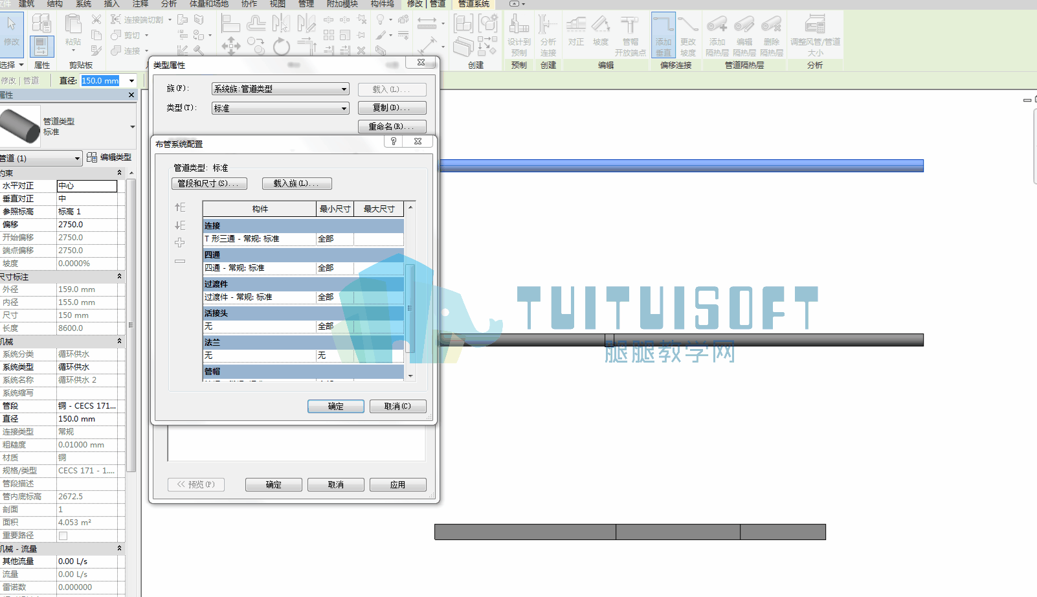Click the 管段和尺寸(S)... button
The width and height of the screenshot is (1037, 597).
[x=208, y=183]
